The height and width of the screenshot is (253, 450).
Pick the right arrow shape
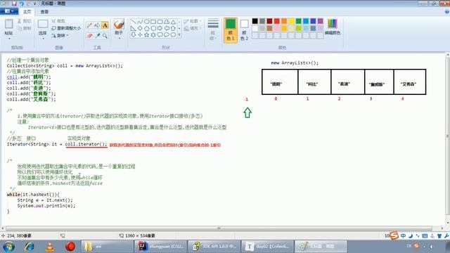[x=160, y=28]
